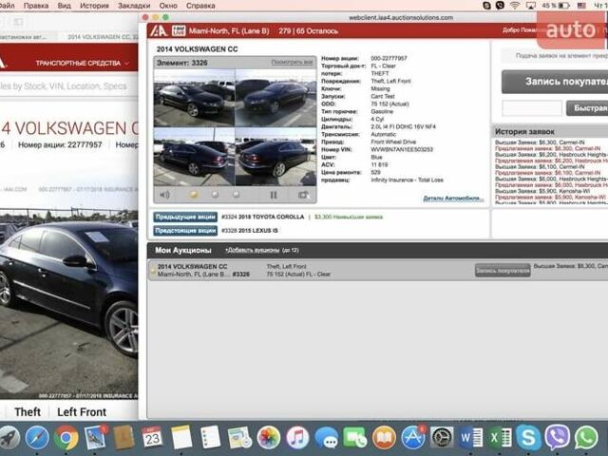Image resolution: width=608 pixels, height=456 pixels.
Task: Click the large Запись покупателя button
Action: pos(555,82)
